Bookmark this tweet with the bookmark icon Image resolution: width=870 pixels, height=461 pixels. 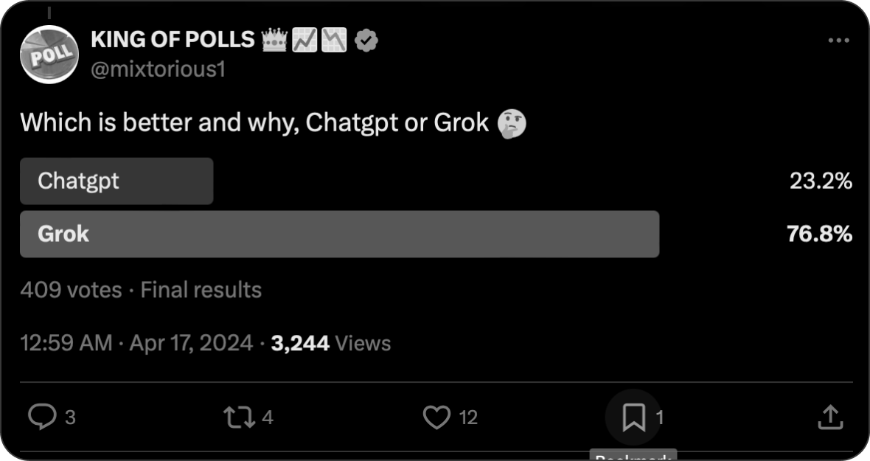pyautogui.click(x=633, y=417)
